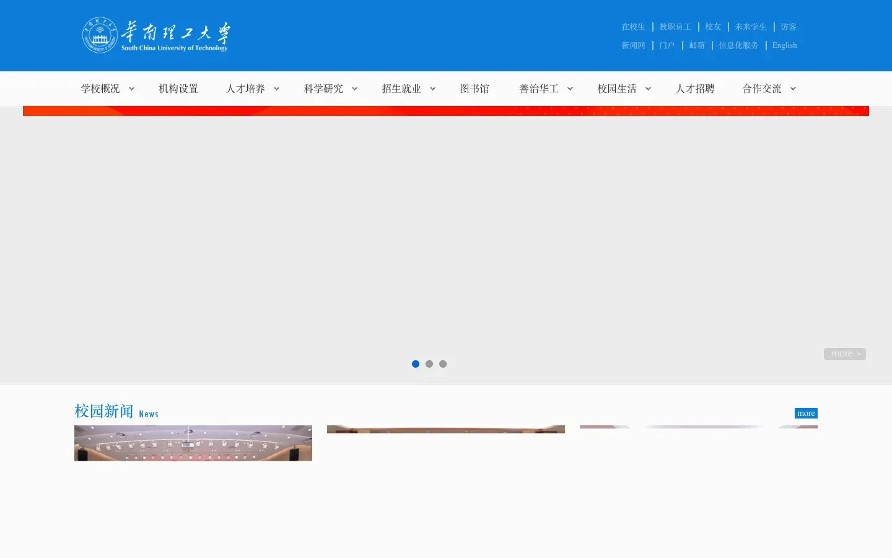Expand the 人才培养 dropdown arrow
Viewport: 892px width, 558px height.
(x=276, y=89)
